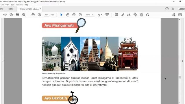This screenshot has height=104, width=185.
Task: Select the Buku Tematik Siswa document tab
Action: pyautogui.click(x=29, y=9)
